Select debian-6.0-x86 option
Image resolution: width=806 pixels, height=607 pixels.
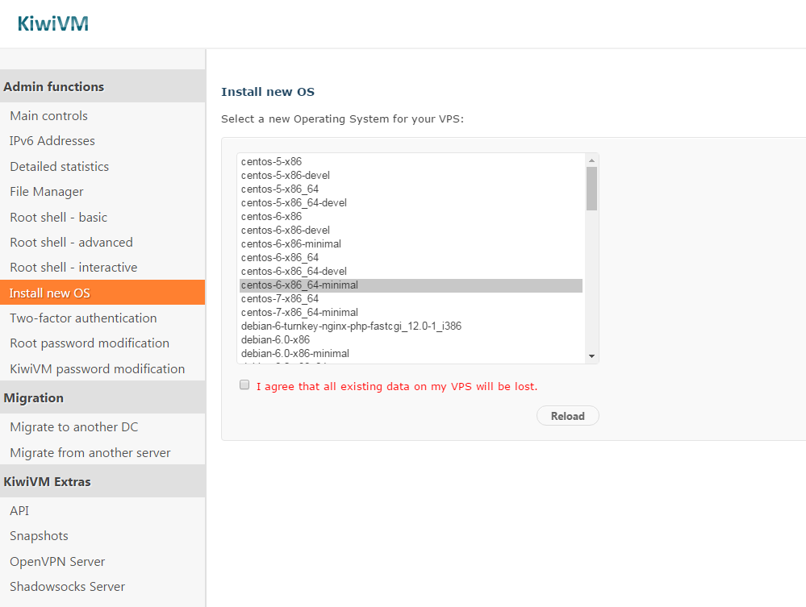pyautogui.click(x=411, y=340)
